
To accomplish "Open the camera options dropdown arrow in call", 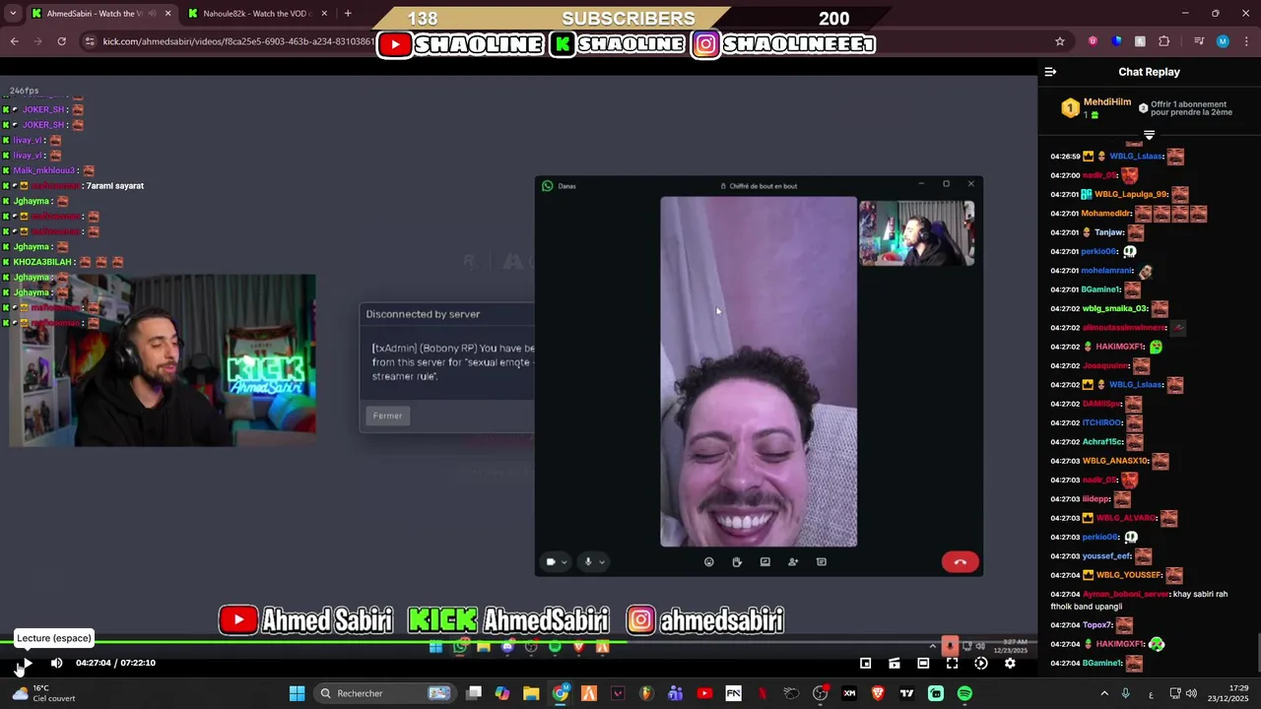I will point(564,562).
